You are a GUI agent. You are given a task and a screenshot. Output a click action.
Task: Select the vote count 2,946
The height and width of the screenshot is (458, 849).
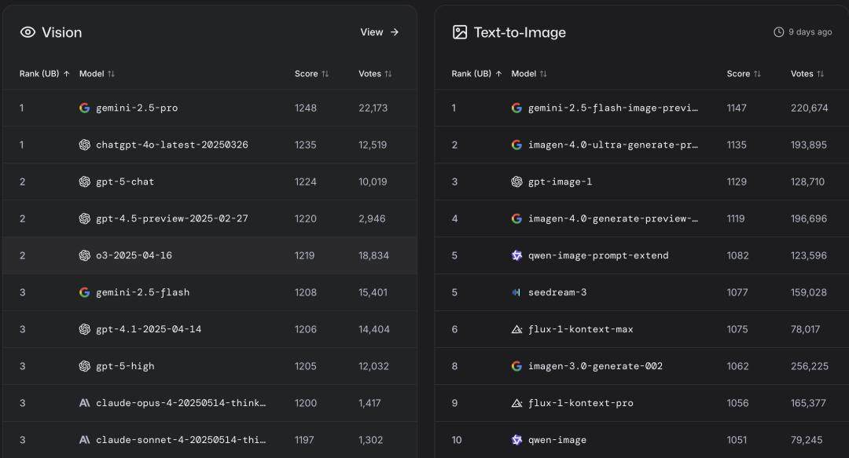click(x=372, y=218)
